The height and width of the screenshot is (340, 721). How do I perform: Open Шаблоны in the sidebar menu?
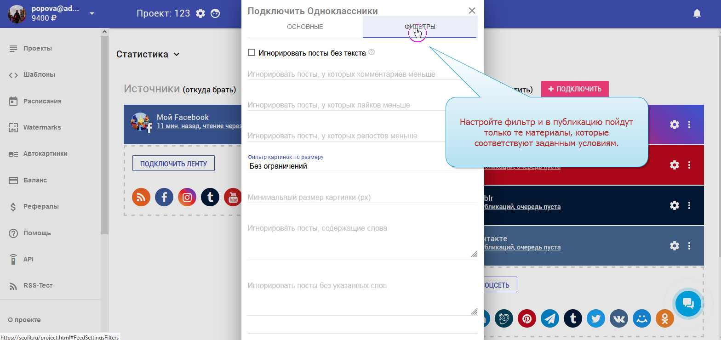click(x=39, y=74)
